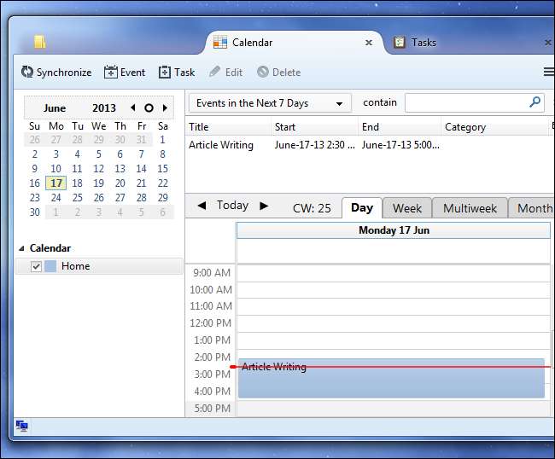Switch to the Week view tab
The width and height of the screenshot is (555, 459).
click(x=406, y=208)
